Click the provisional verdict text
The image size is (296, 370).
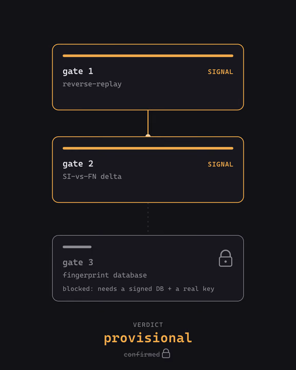[148, 338]
